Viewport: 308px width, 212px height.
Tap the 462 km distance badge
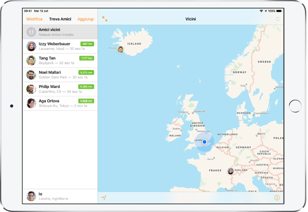(x=87, y=44)
